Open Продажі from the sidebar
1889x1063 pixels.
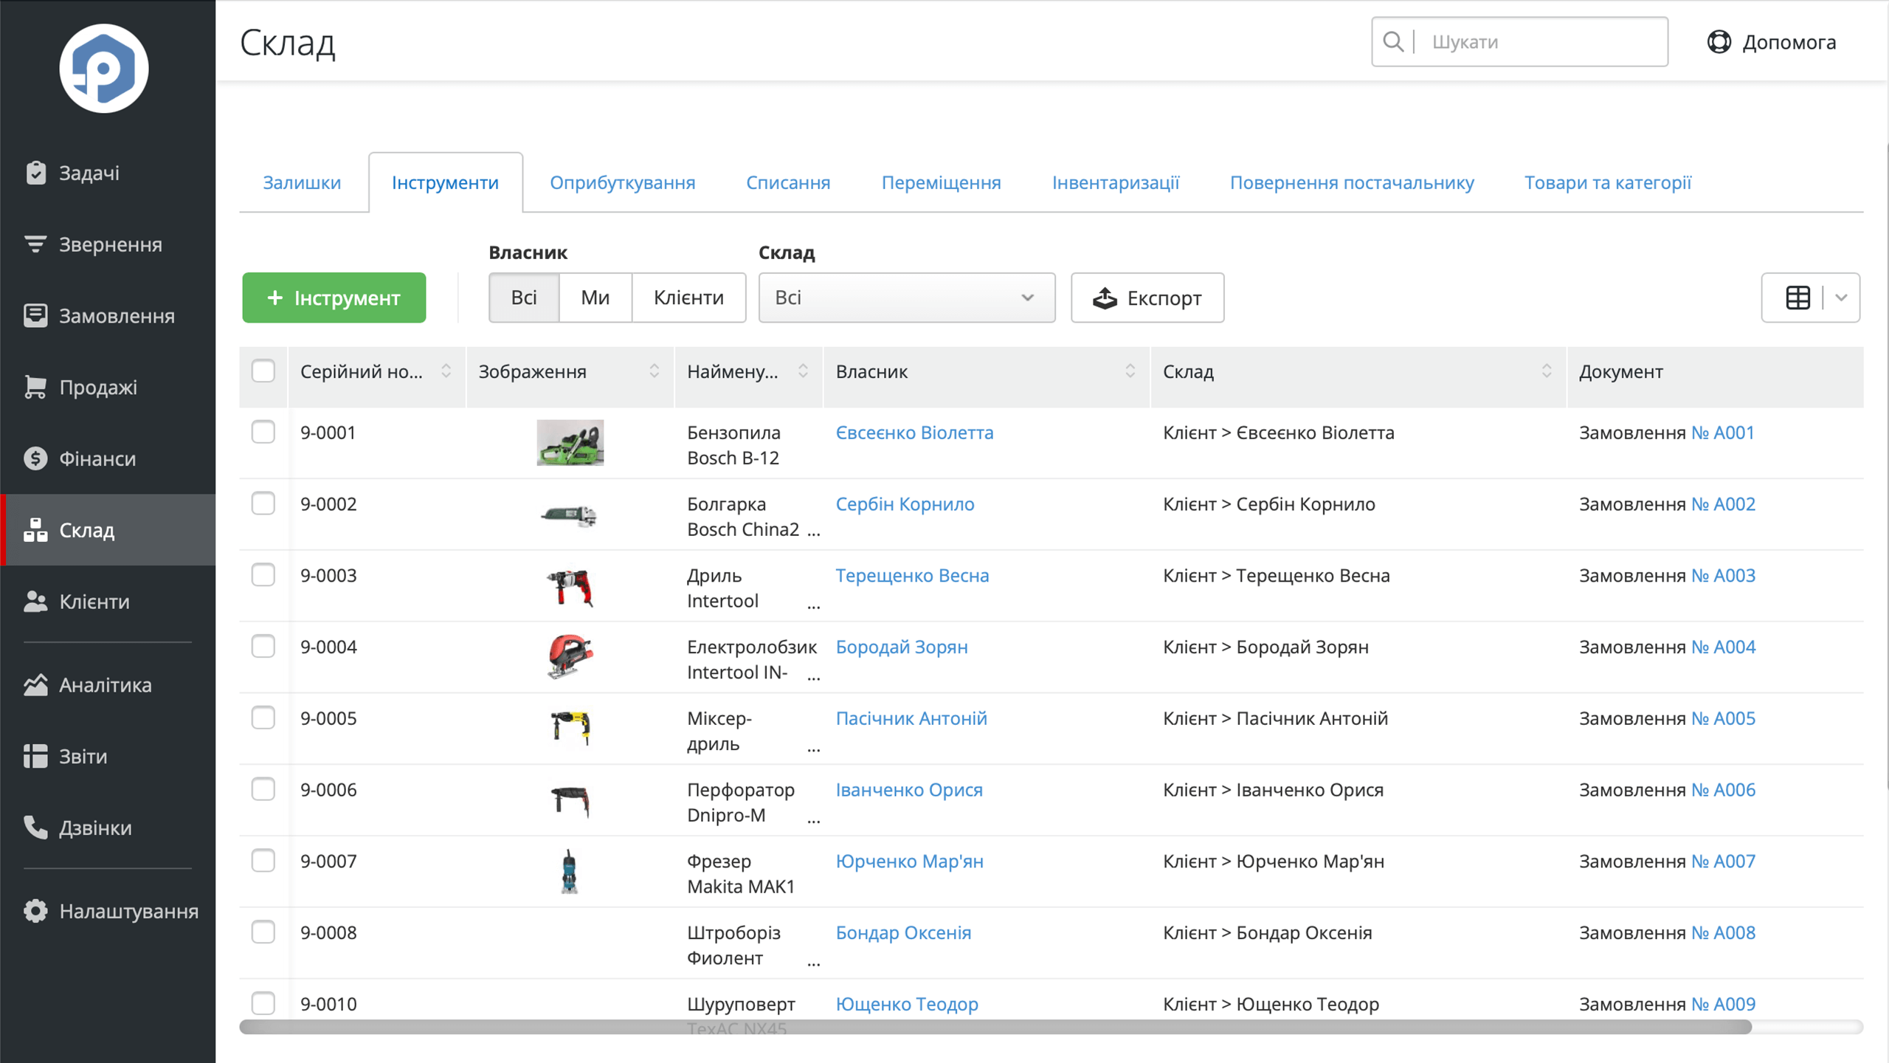tap(108, 387)
